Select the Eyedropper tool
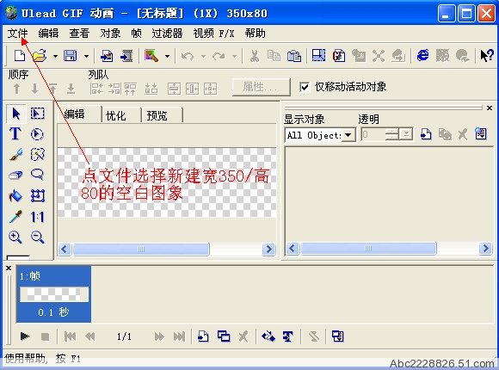The image size is (499, 370). tap(15, 217)
